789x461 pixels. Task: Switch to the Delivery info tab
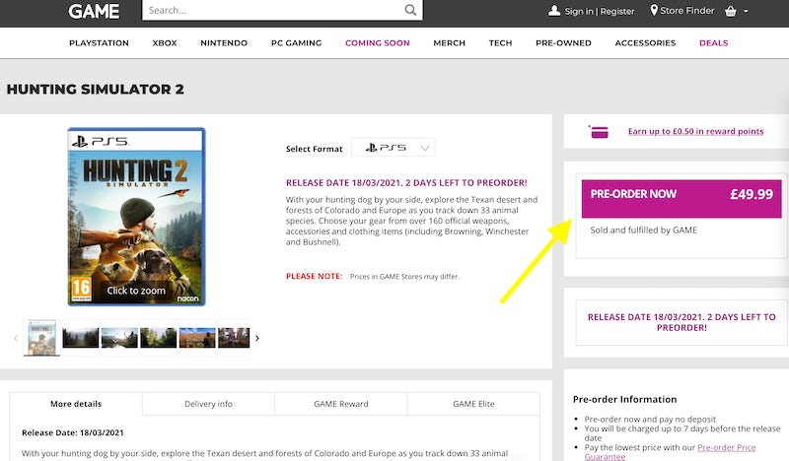point(208,404)
